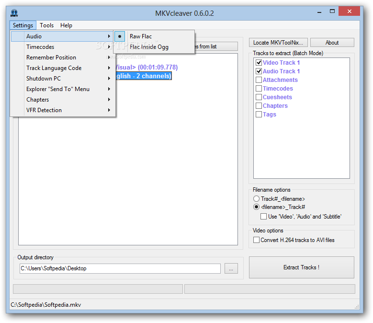
Task: Maximize the MKVcleaver window
Action: [332, 12]
